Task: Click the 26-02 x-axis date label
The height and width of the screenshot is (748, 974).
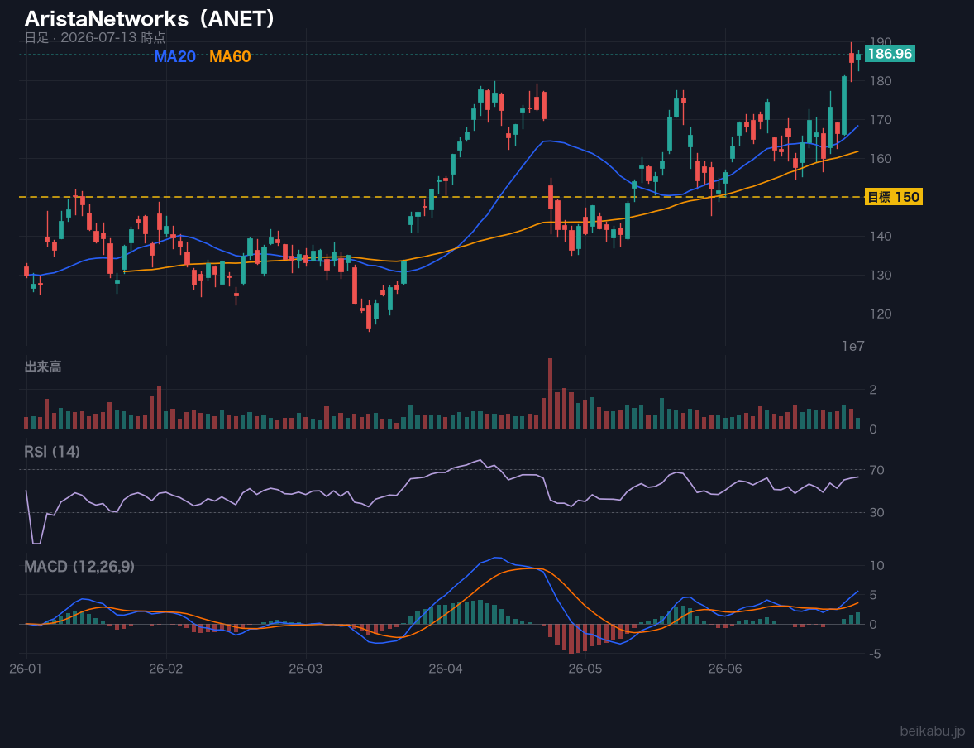Action: 166,669
